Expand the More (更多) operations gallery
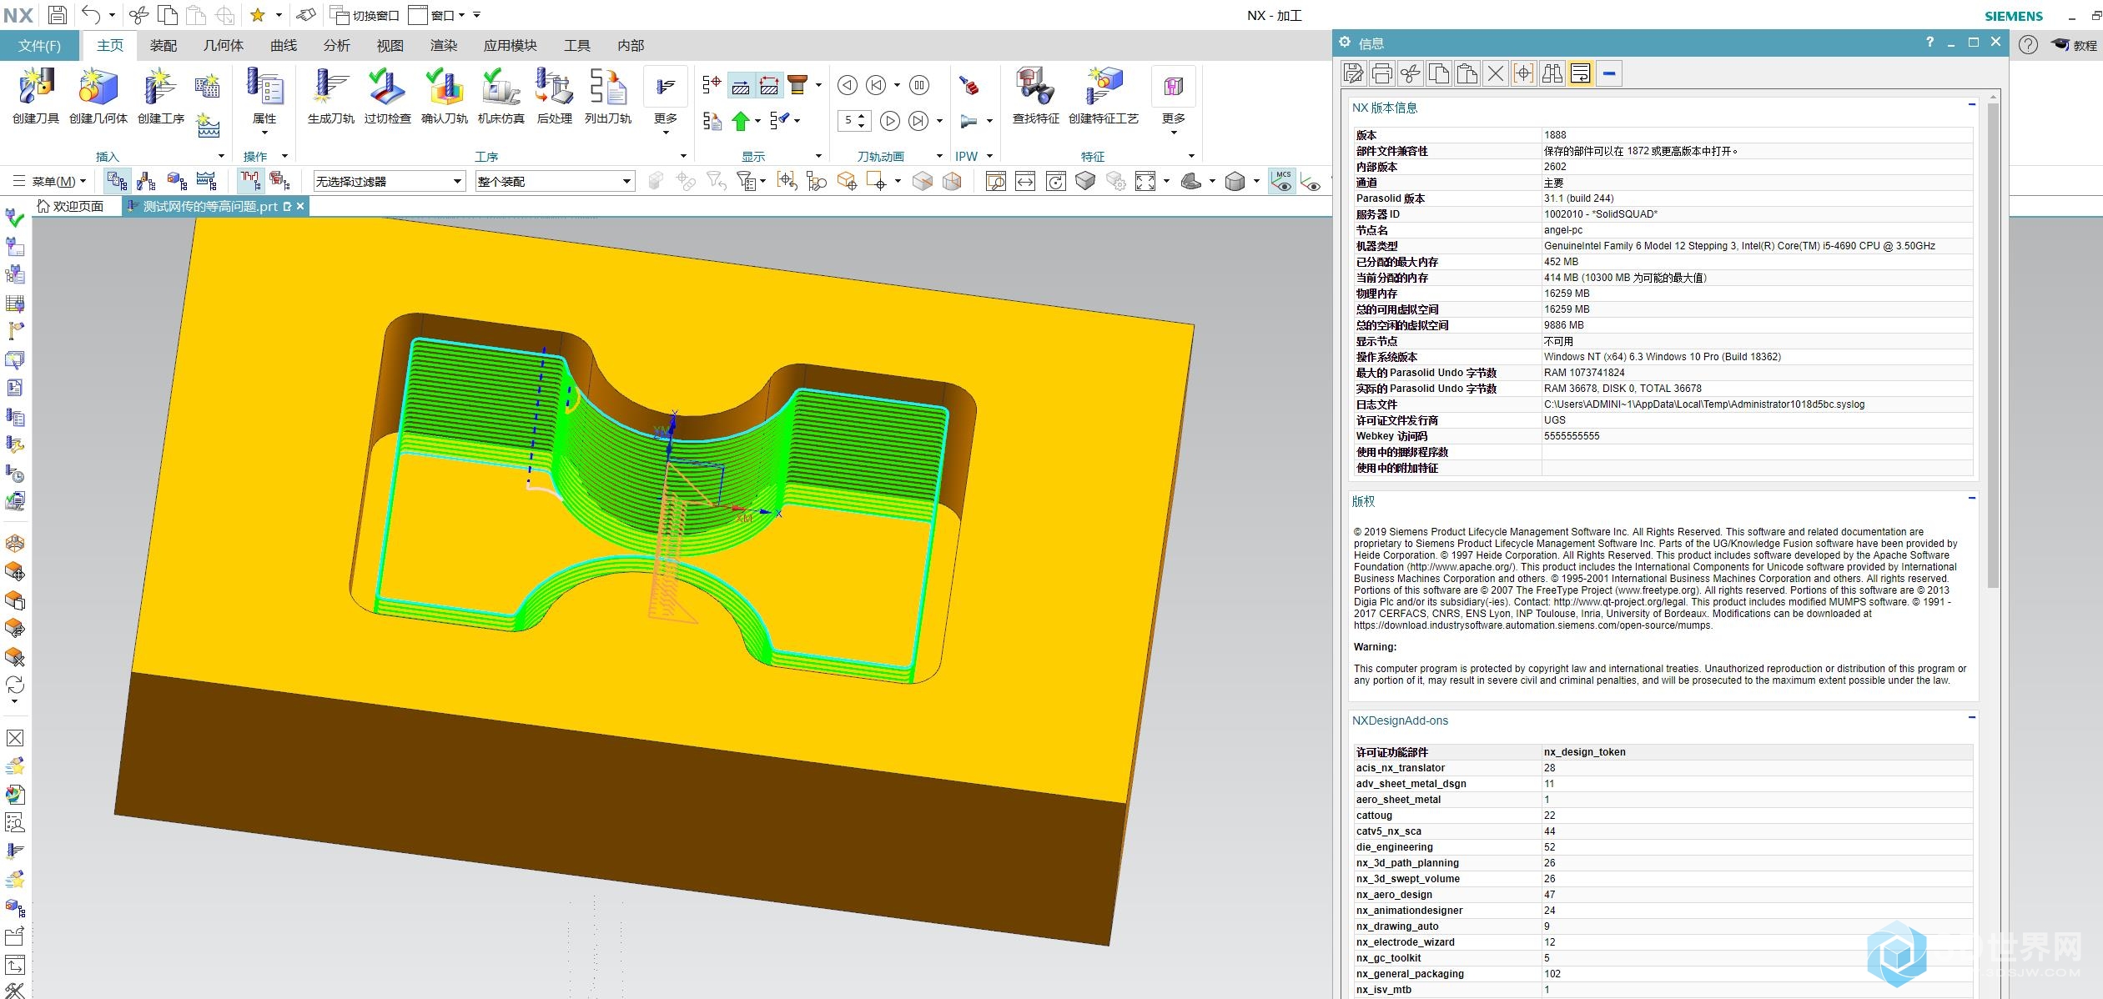2103x999 pixels. click(666, 100)
